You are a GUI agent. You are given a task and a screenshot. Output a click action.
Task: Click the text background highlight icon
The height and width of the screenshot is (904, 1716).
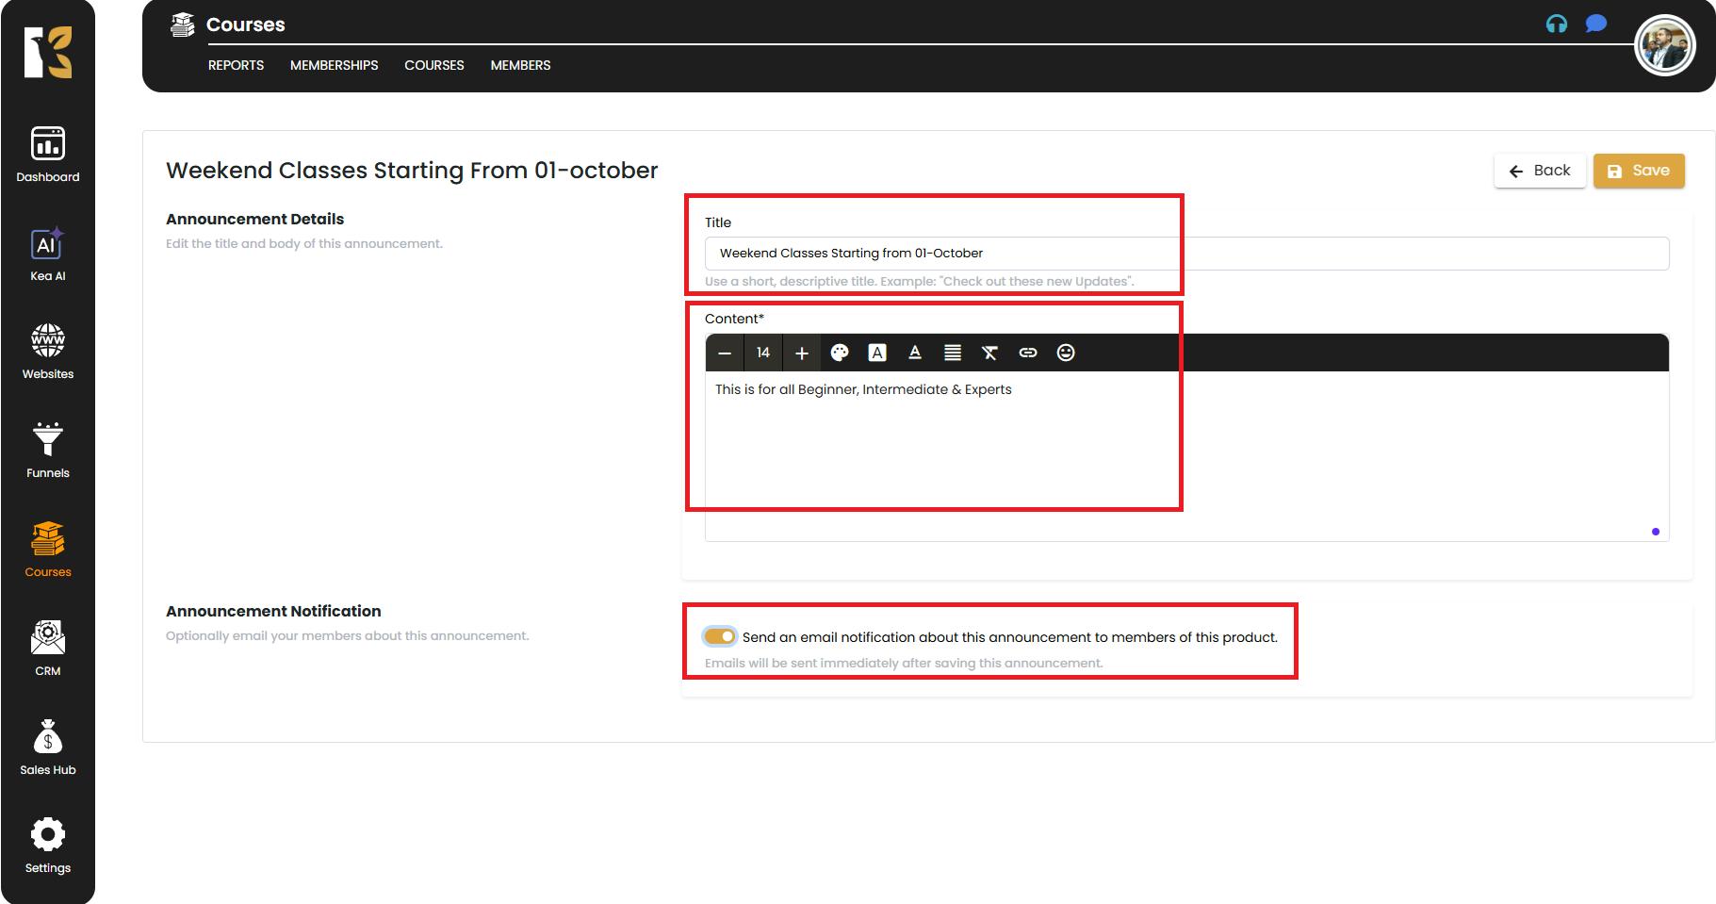[877, 353]
